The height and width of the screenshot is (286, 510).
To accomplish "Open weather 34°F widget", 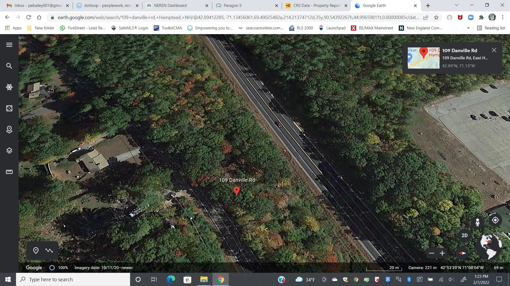I will click(305, 279).
